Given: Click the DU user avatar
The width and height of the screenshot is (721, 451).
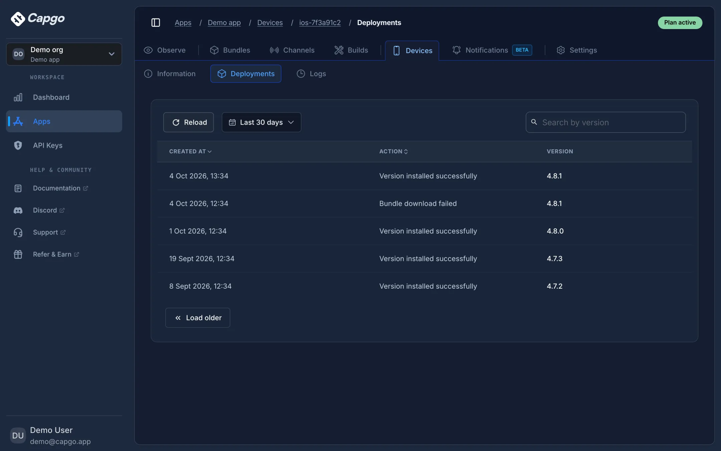Looking at the screenshot, I should 18,436.
